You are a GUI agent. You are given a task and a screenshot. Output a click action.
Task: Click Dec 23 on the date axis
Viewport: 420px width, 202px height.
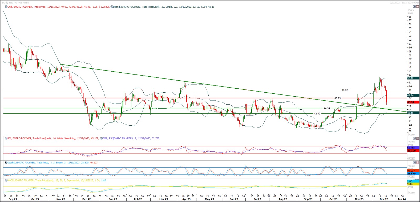pyautogui.click(x=384, y=199)
